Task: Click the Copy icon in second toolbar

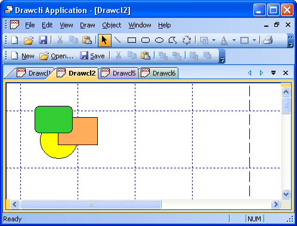Action: point(132,55)
